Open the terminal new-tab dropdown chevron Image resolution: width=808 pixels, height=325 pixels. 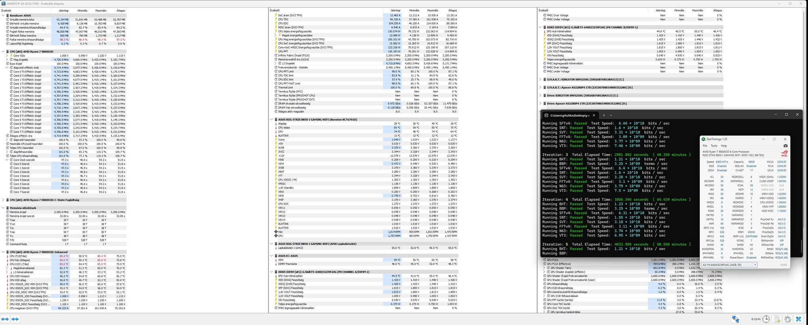click(x=611, y=115)
